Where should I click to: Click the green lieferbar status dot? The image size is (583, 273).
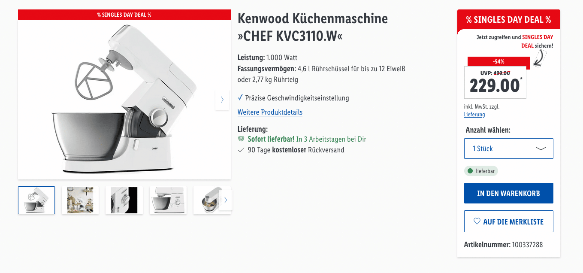[x=470, y=171]
